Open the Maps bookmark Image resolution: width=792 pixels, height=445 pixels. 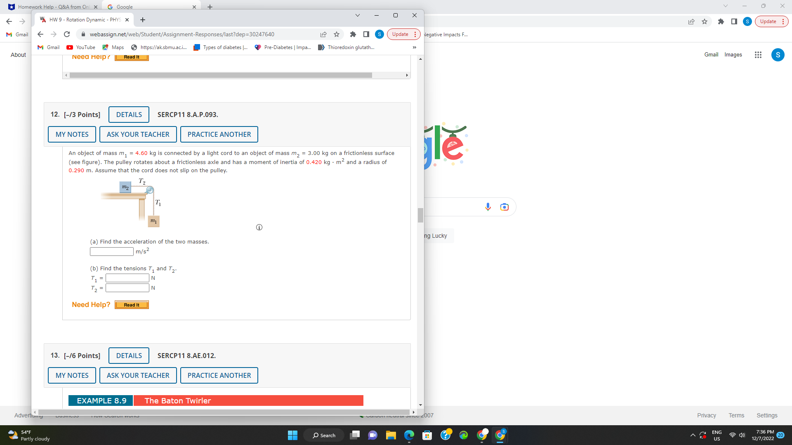point(112,47)
